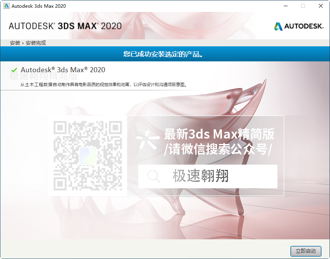Close the installer window
This screenshot has height=259, width=330.
(x=320, y=6)
